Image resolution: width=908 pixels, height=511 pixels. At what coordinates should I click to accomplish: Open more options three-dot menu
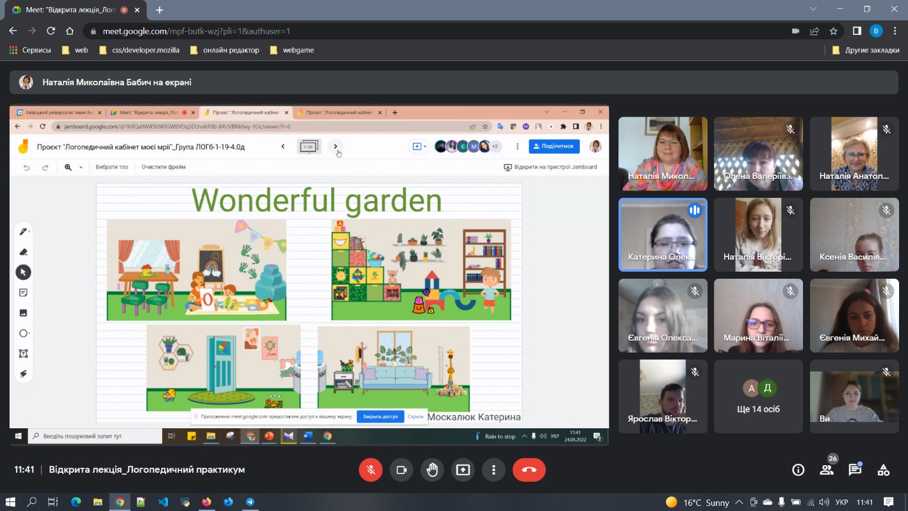(x=494, y=470)
